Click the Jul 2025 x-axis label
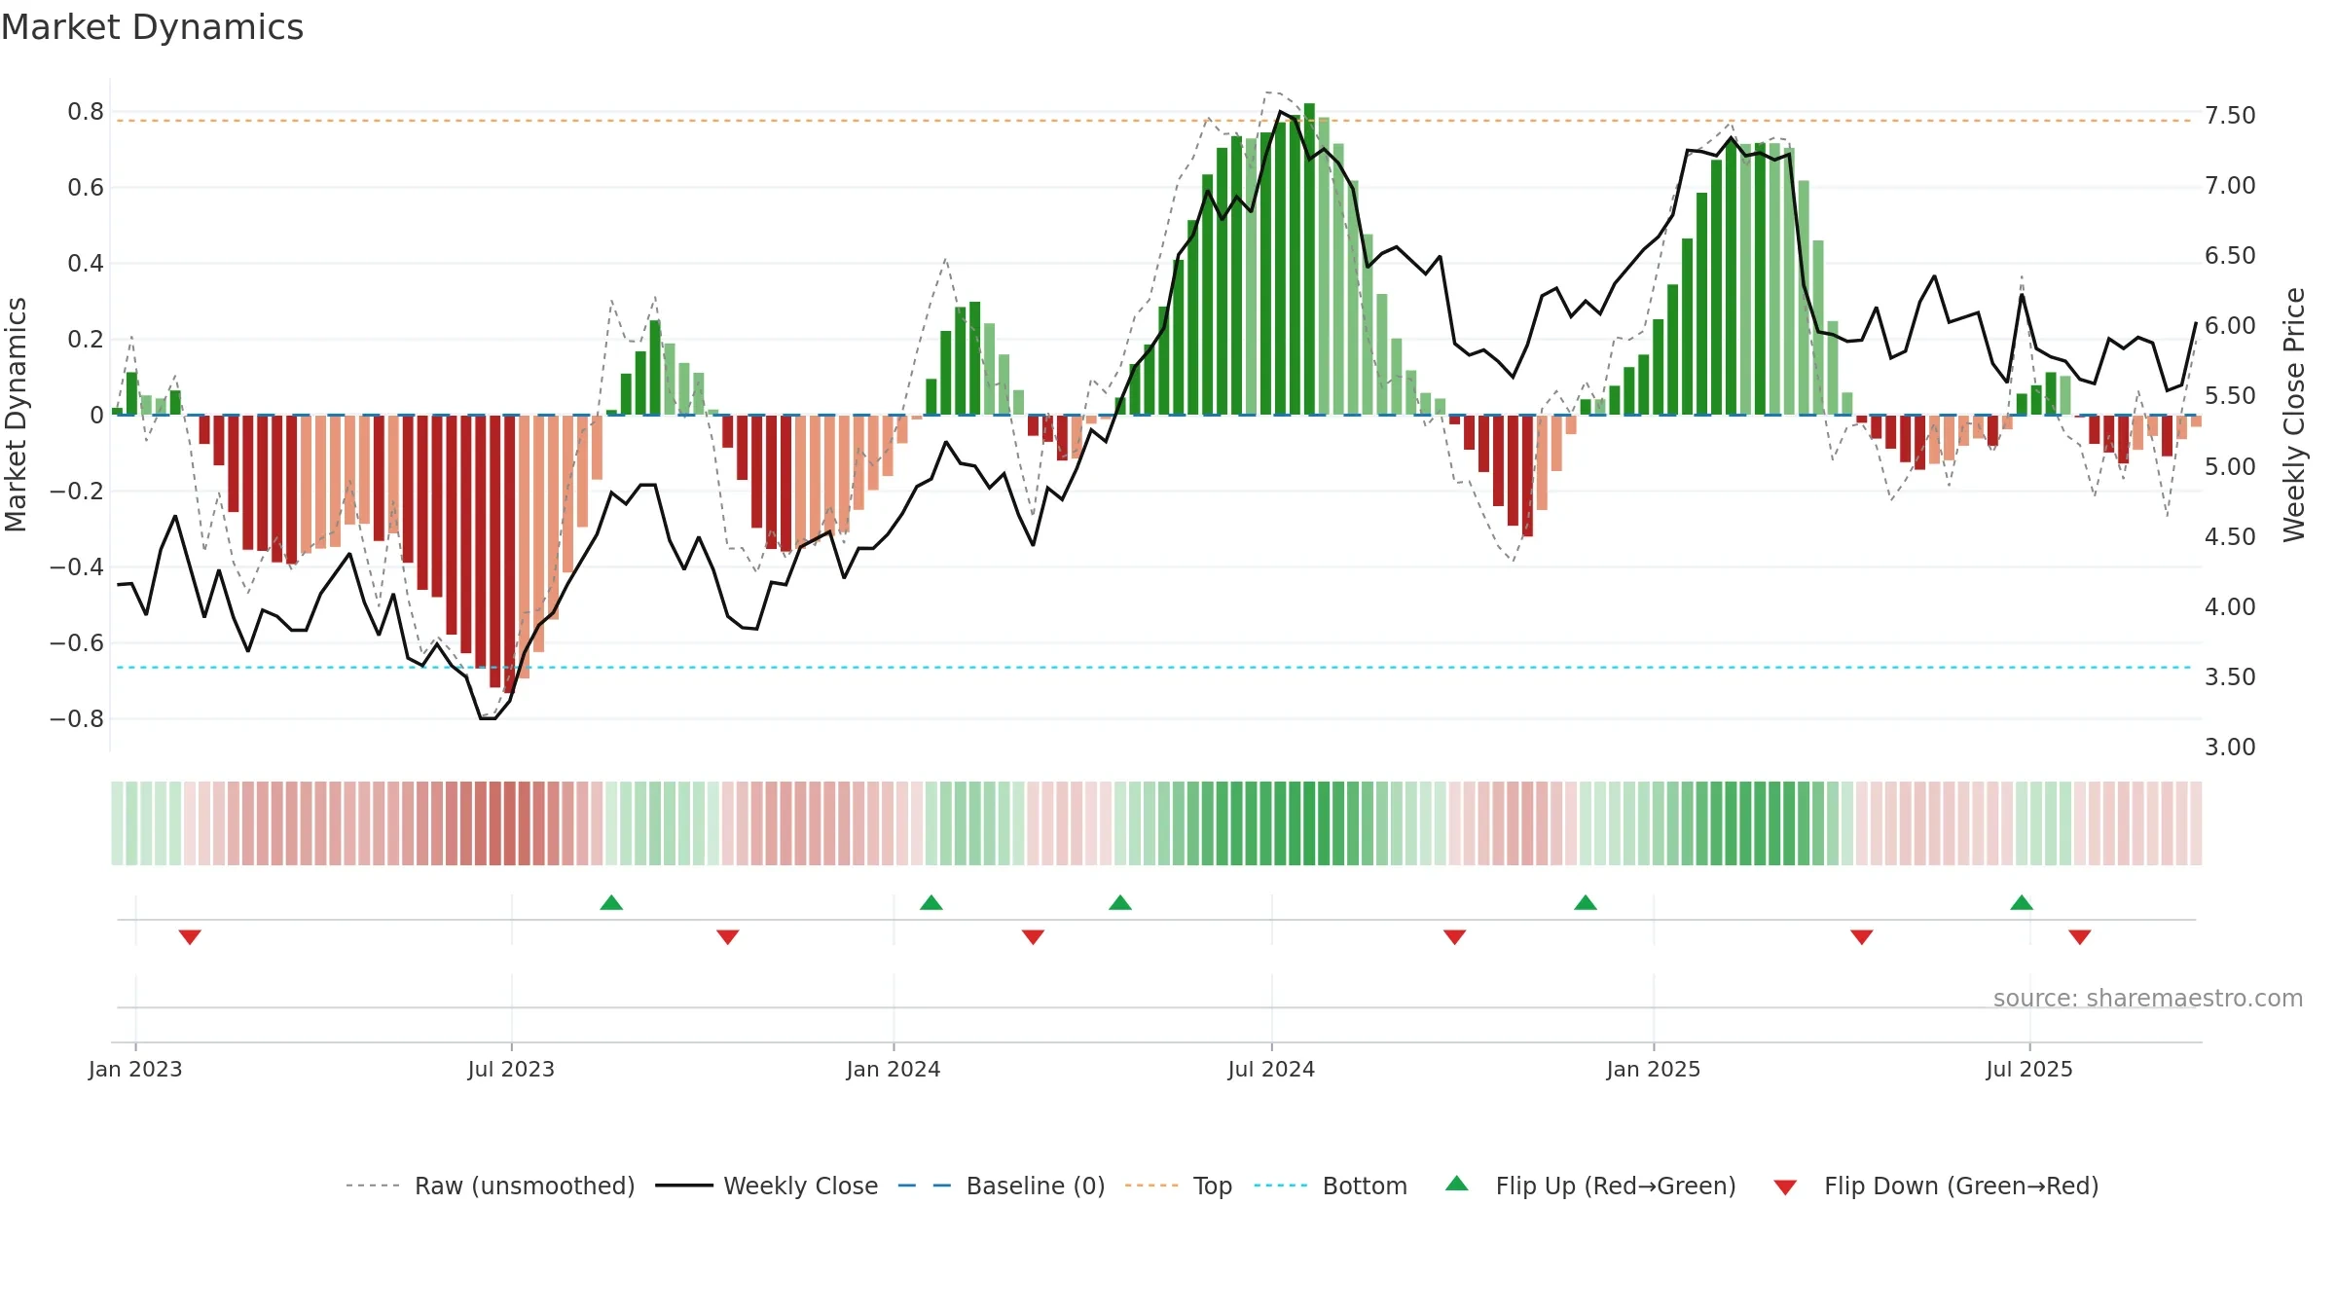 [x=2029, y=1069]
